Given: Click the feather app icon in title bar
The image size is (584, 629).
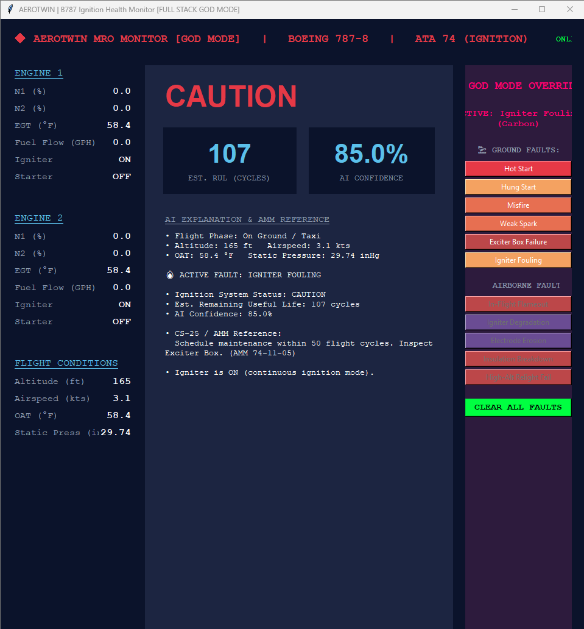Looking at the screenshot, I should (10, 9).
